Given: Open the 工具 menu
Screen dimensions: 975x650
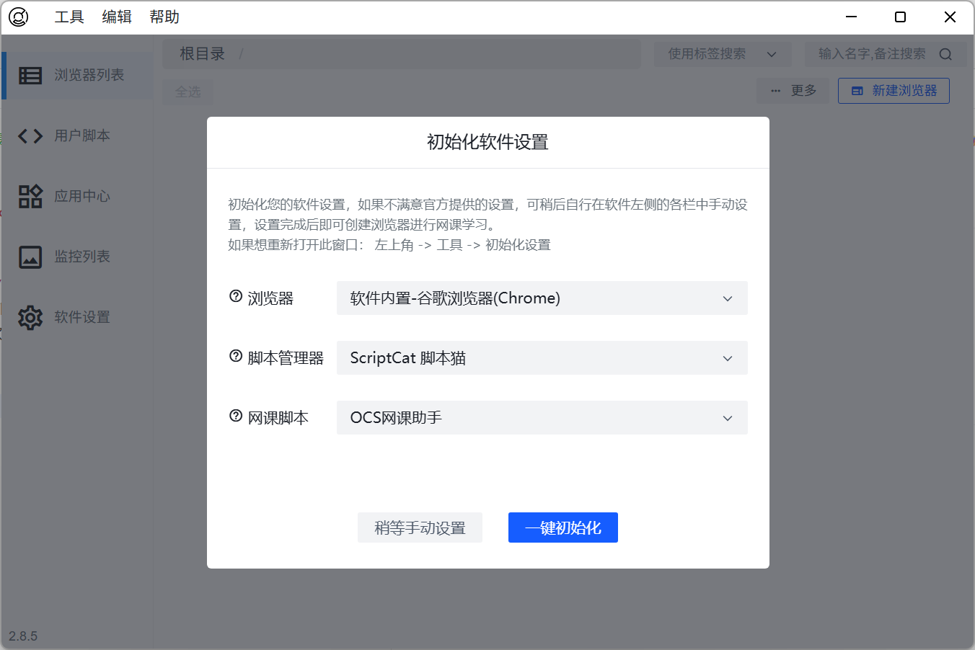Looking at the screenshot, I should (69, 17).
